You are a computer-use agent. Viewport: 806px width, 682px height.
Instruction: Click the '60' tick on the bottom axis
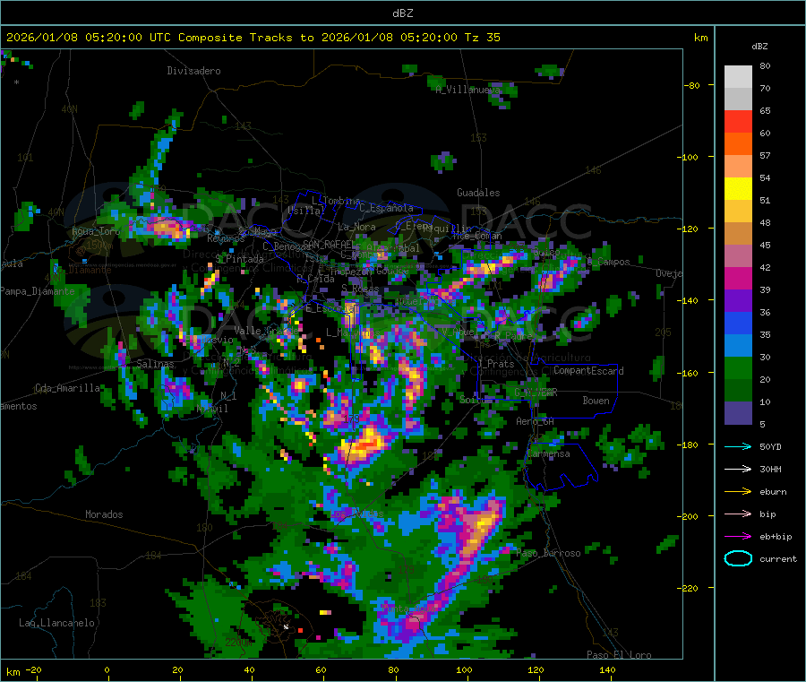[321, 669]
